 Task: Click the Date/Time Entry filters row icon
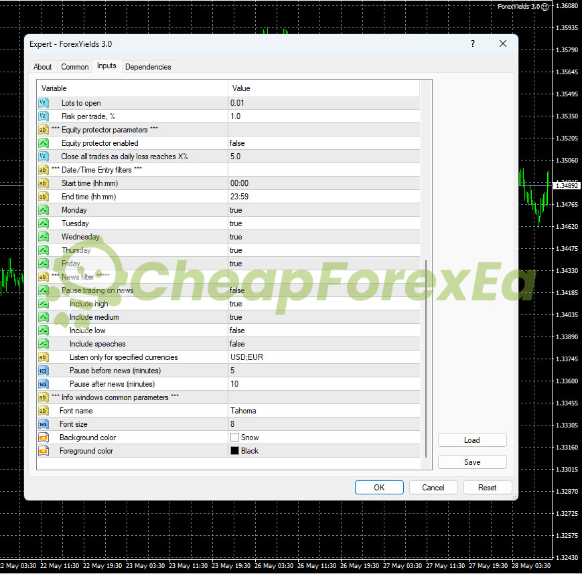coord(44,170)
